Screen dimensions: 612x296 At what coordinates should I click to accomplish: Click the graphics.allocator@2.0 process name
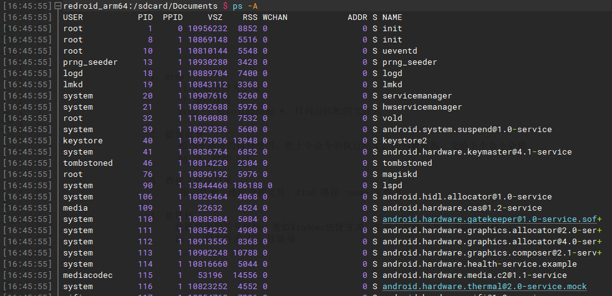click(492, 231)
